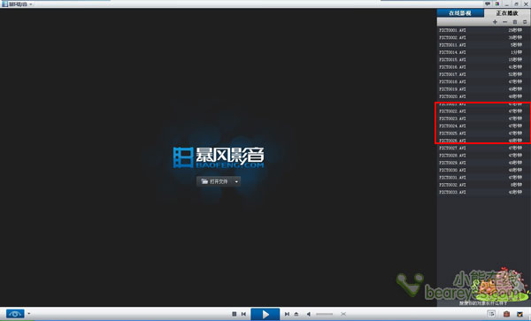The image size is (531, 321).
Task: Skip to the next video
Action: tap(287, 314)
